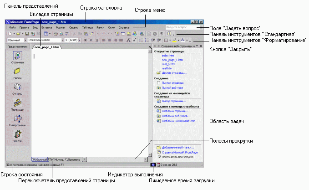
Task: Apply italic with the К button
Action: tap(91, 40)
